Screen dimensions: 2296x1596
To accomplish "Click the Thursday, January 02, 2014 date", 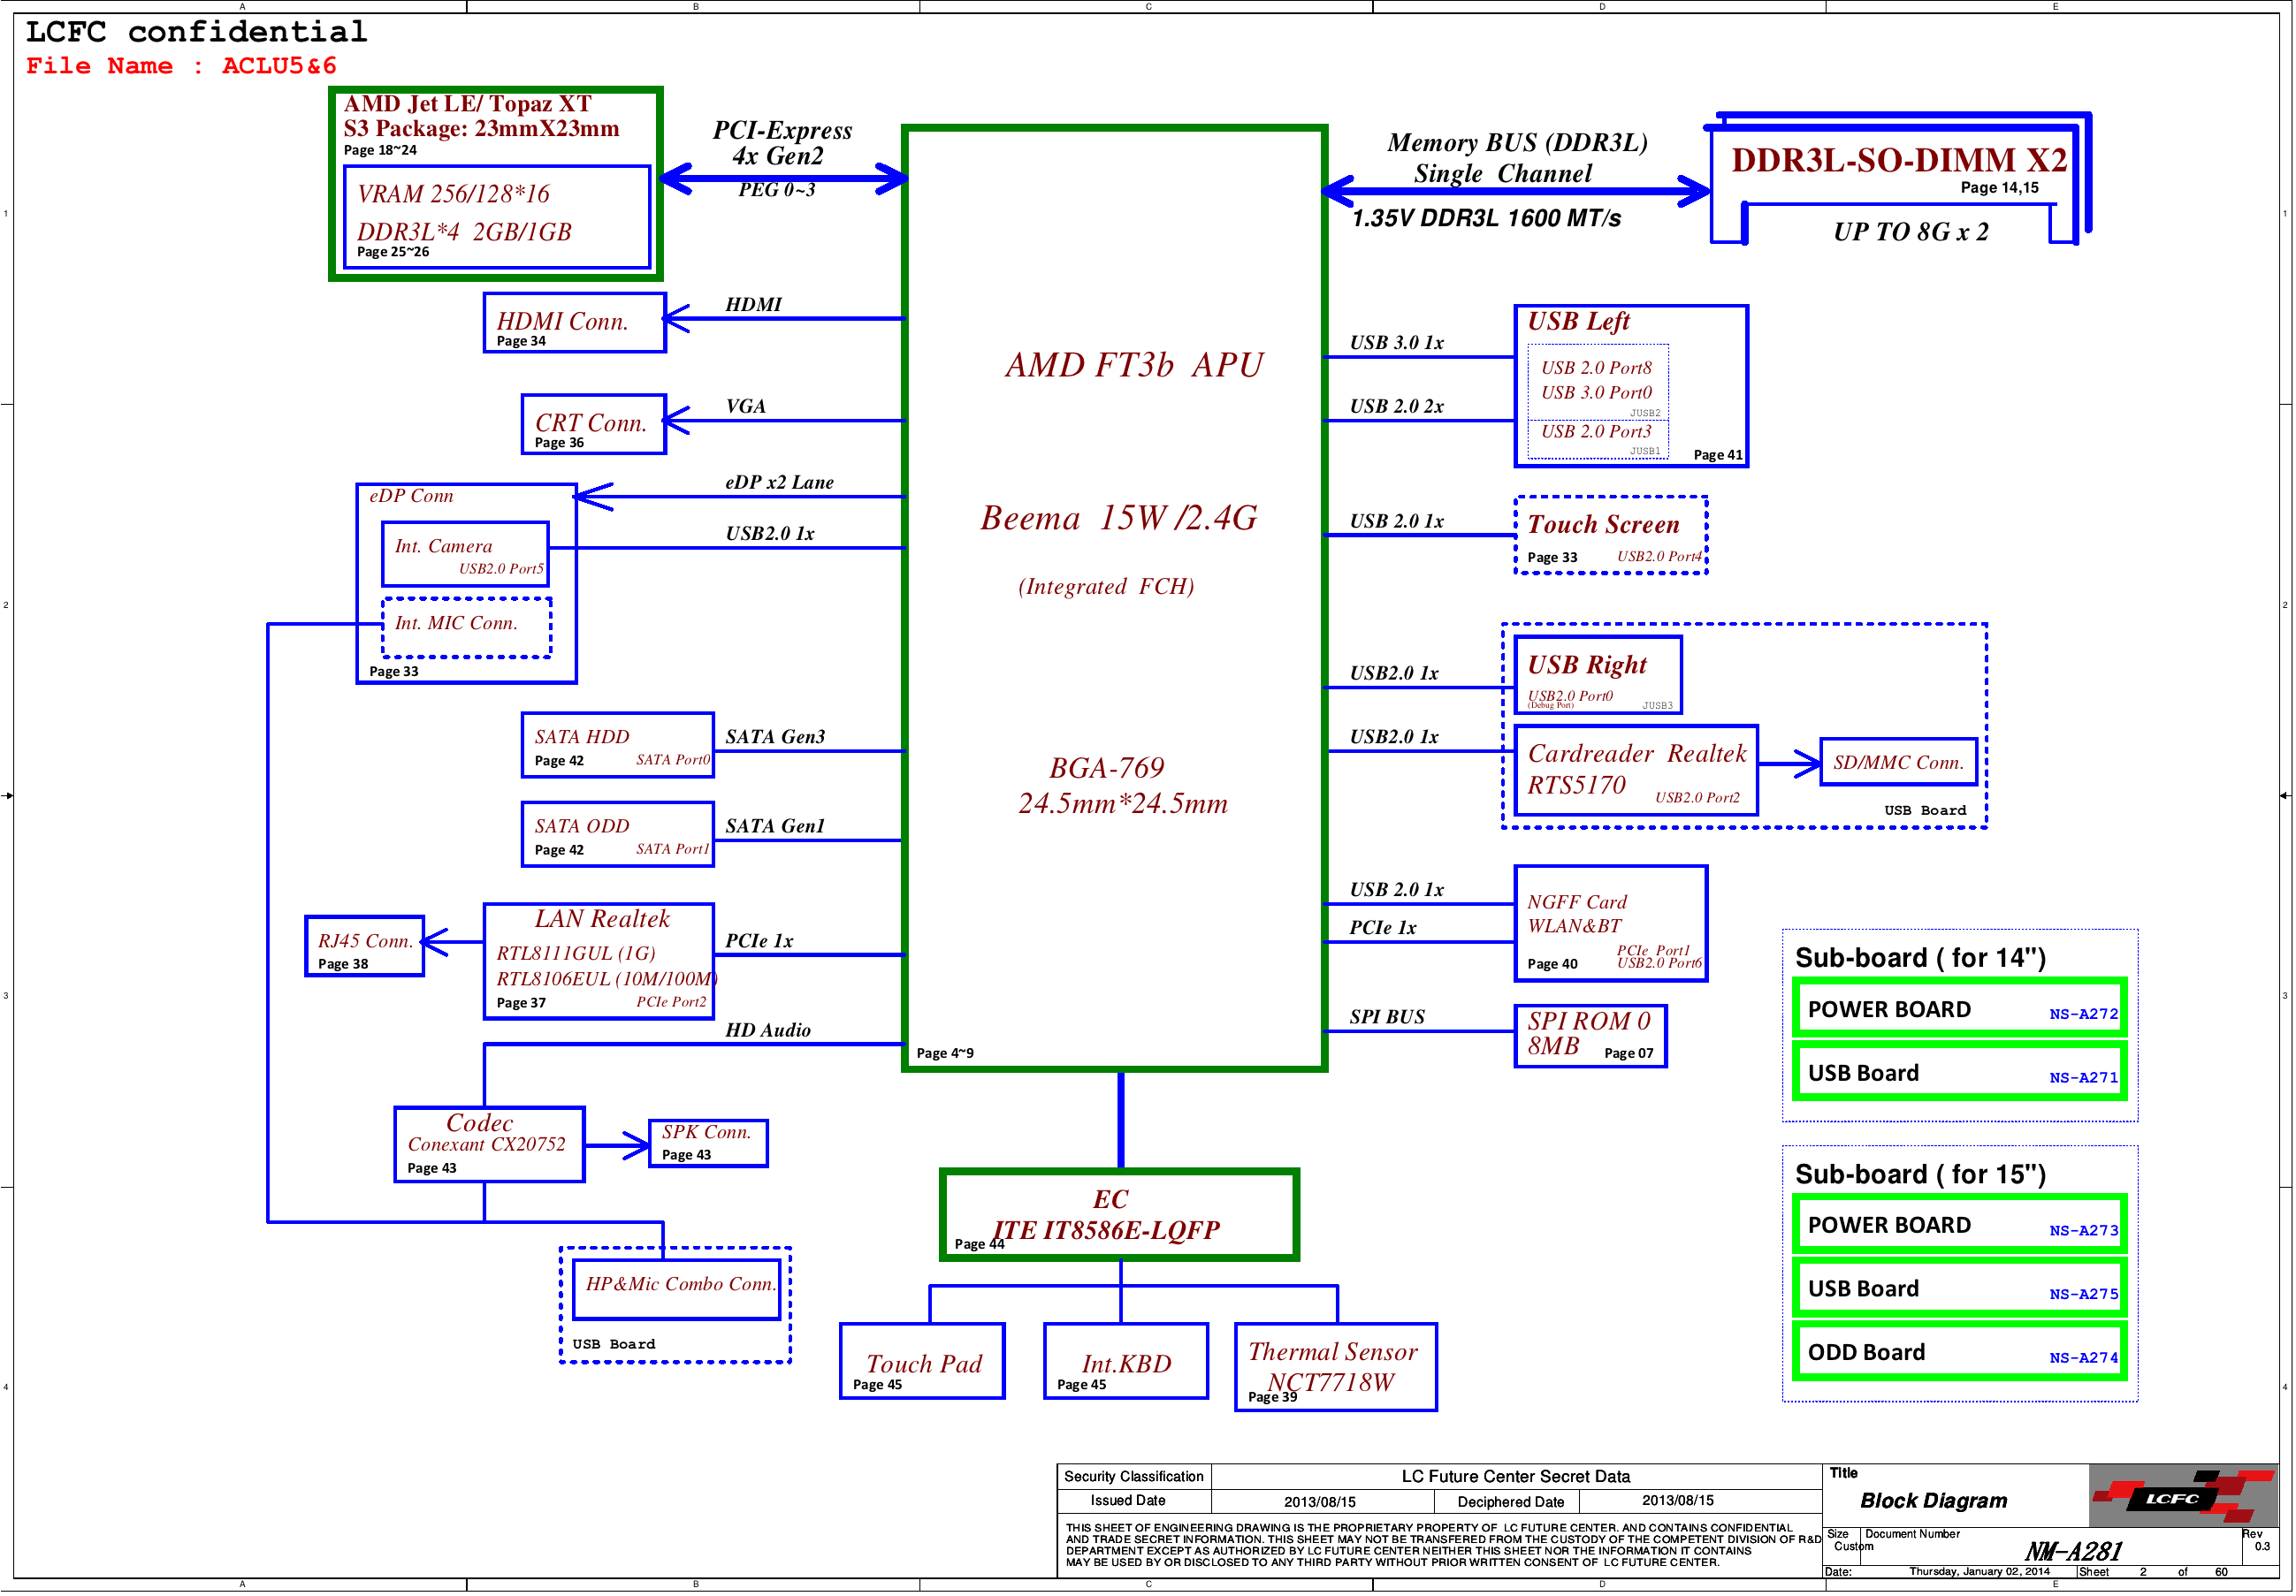I will 1979,1572.
